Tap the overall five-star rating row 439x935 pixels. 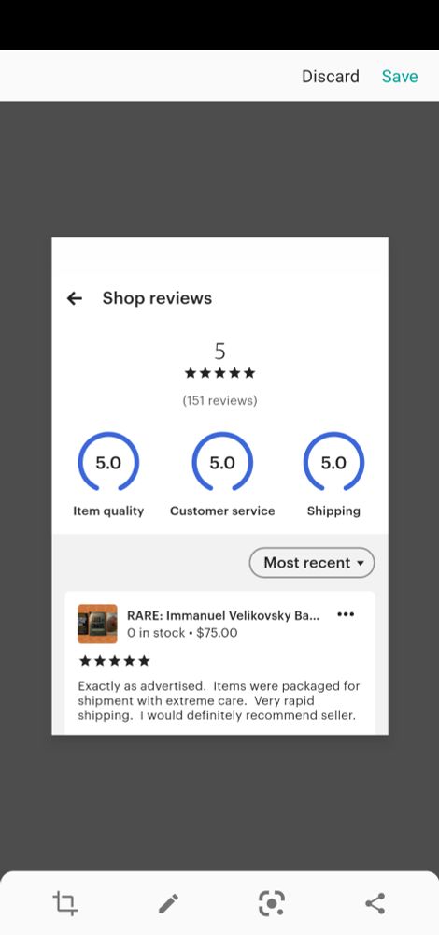[x=219, y=373]
